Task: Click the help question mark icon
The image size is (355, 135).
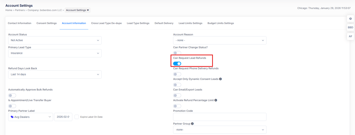Action: tap(350, 19)
